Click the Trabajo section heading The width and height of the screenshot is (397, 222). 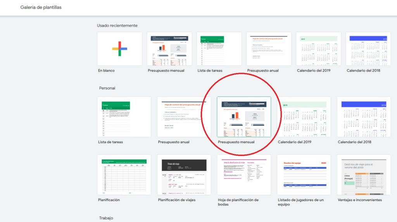(106, 218)
